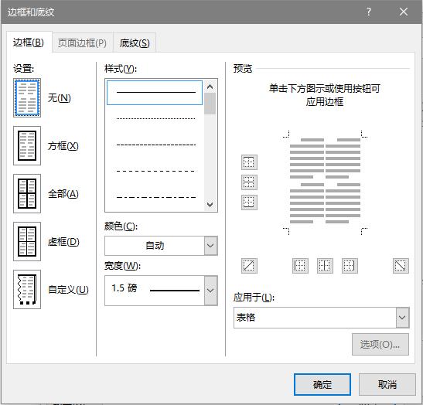This screenshot has width=423, height=405.
Task: Toggle the top border button in preview
Action: [x=249, y=162]
